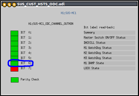Click the green BIT 2 status indicator
The width and height of the screenshot is (139, 96).
coord(14,43)
